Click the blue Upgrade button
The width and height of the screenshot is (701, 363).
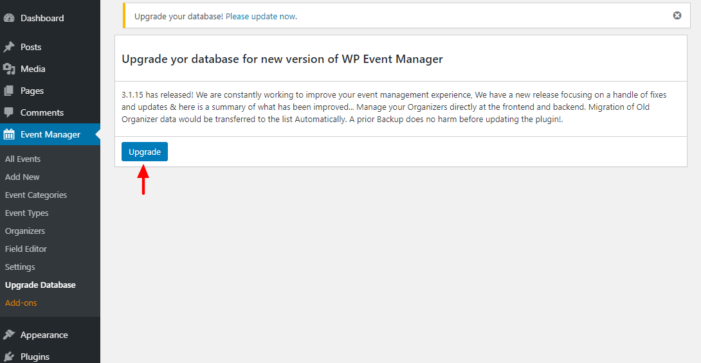pyautogui.click(x=145, y=152)
